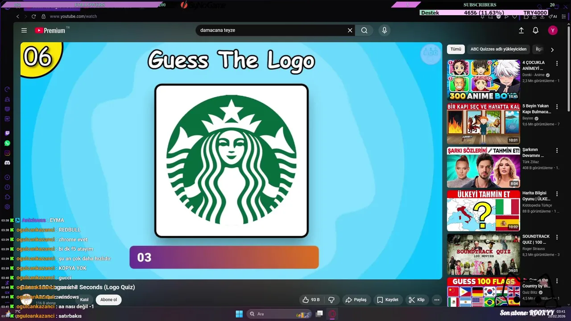
Task: Reload the page
Action: [x=34, y=16]
